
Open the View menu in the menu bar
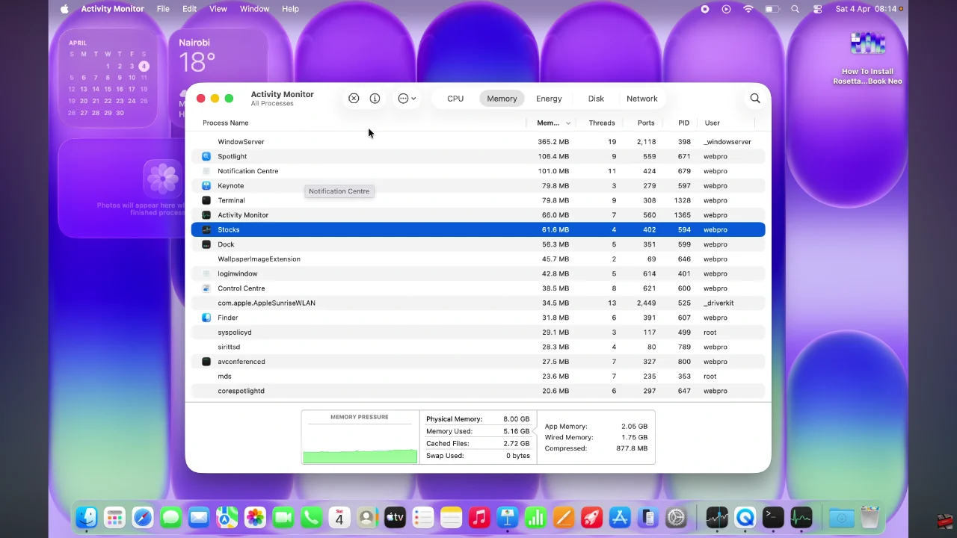coord(218,8)
